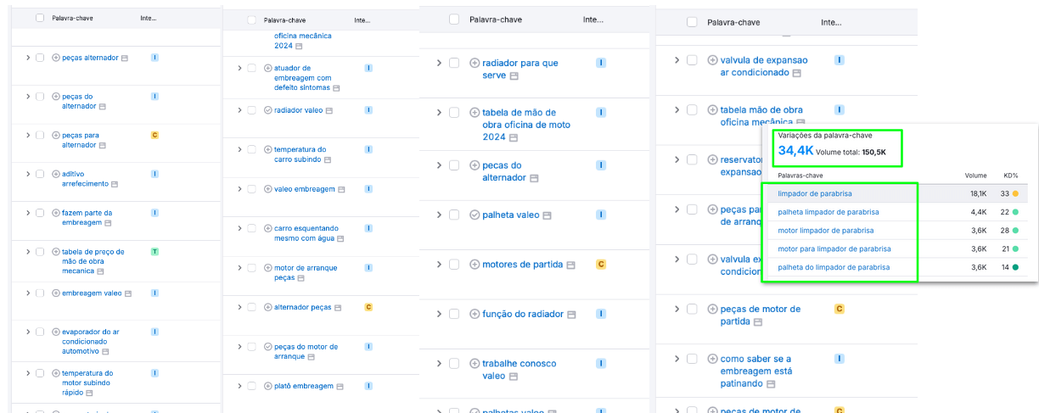Click the plus icon beside evaporador do ar condicionado automotivo
Screen dimensions: 1039x413
pyautogui.click(x=56, y=332)
